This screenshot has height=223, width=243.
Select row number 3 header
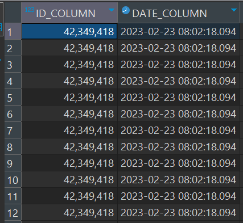pyautogui.click(x=13, y=64)
